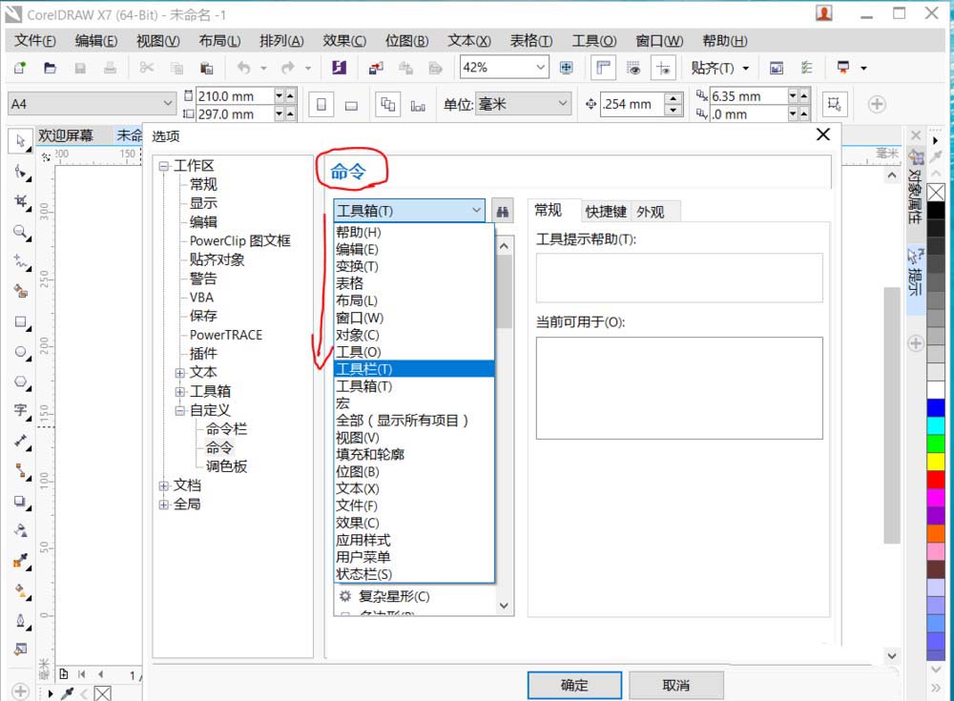Click the Cut scissors icon

tap(147, 68)
